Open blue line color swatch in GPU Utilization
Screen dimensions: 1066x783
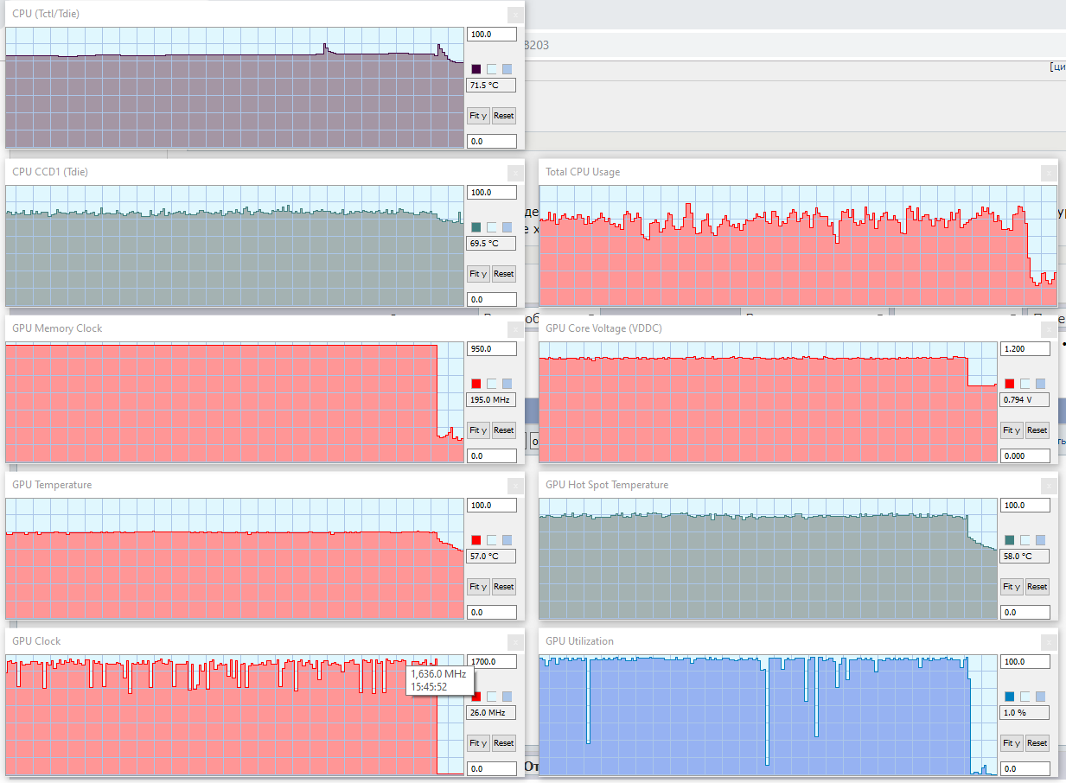pyautogui.click(x=1010, y=697)
